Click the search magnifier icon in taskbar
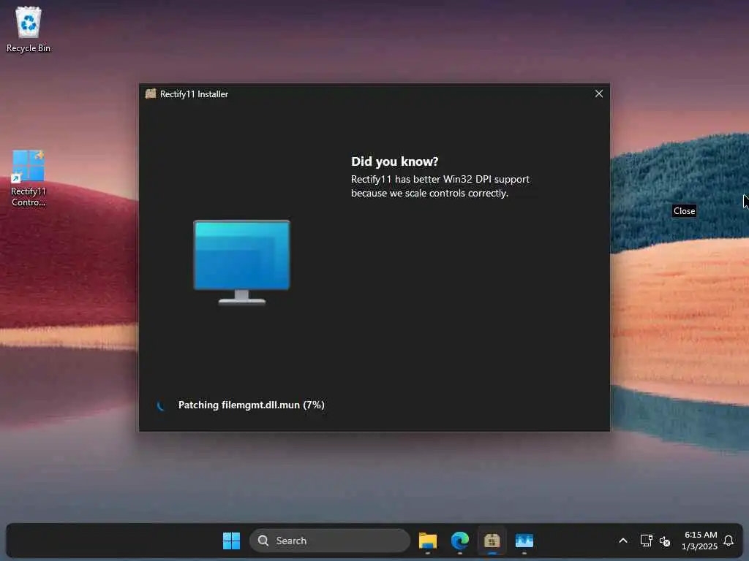The height and width of the screenshot is (561, 749). tap(263, 541)
